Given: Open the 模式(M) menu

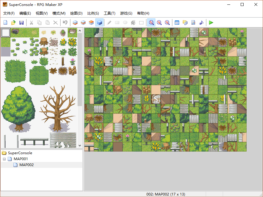Looking at the screenshot, I should [59, 13].
